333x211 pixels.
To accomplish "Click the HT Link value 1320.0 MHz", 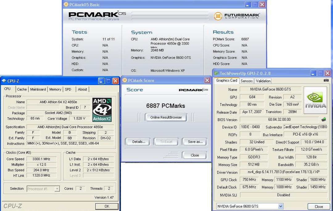I will [x=41, y=175].
